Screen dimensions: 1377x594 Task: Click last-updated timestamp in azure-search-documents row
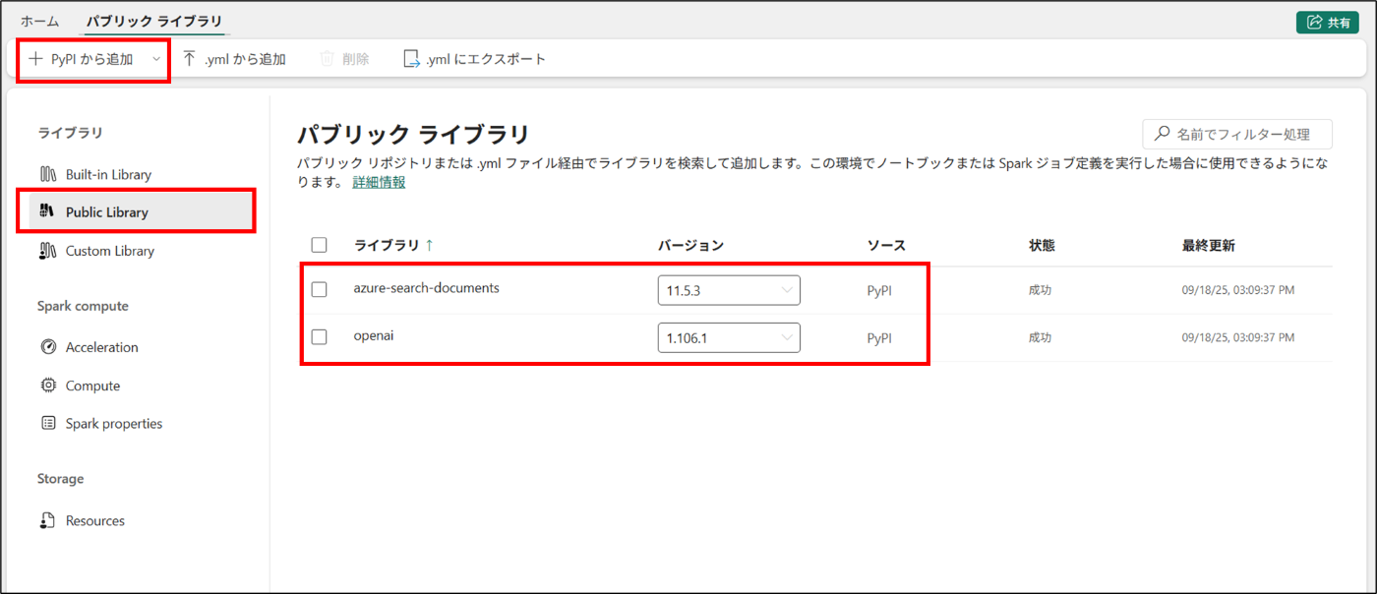coord(1237,290)
